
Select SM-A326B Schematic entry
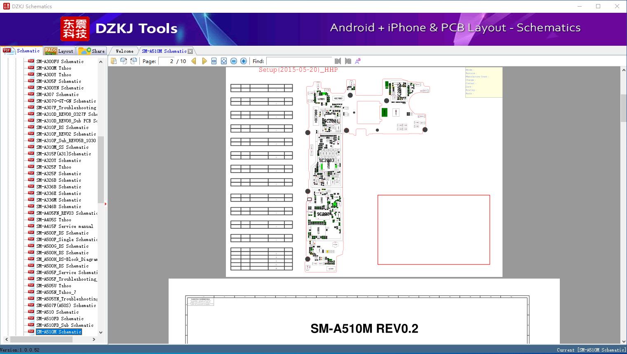coord(59,180)
